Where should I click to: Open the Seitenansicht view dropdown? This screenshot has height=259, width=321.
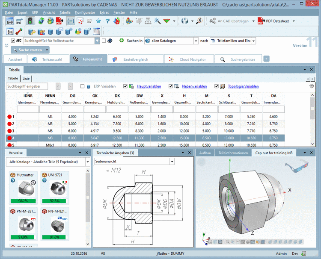[172, 162]
